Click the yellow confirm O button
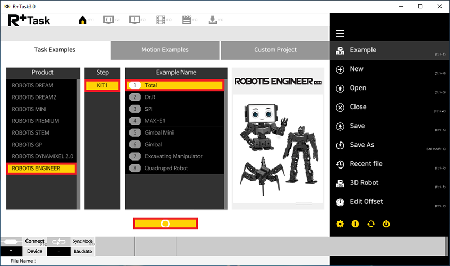The width and height of the screenshot is (450, 266). 166,224
